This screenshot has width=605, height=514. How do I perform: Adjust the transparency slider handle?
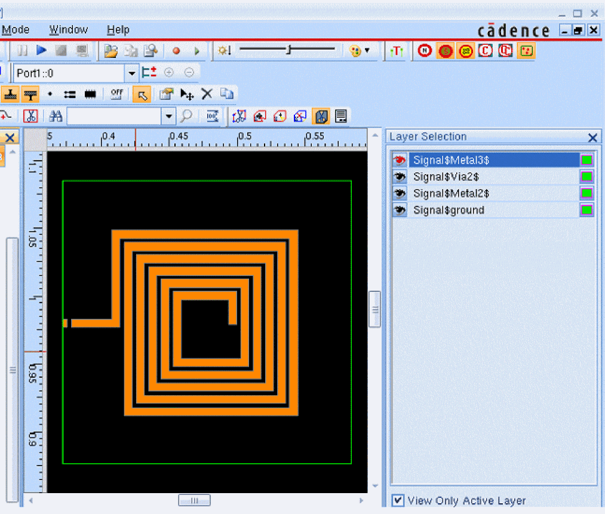tap(288, 50)
